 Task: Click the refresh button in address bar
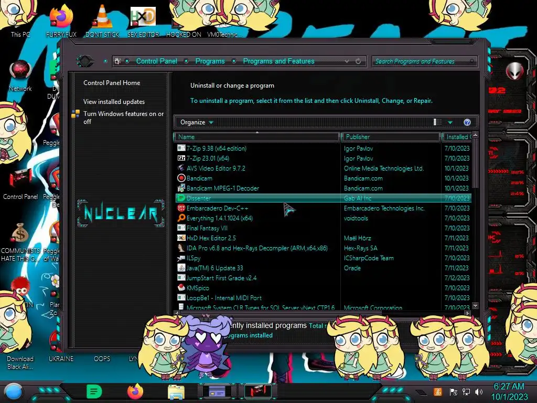358,61
